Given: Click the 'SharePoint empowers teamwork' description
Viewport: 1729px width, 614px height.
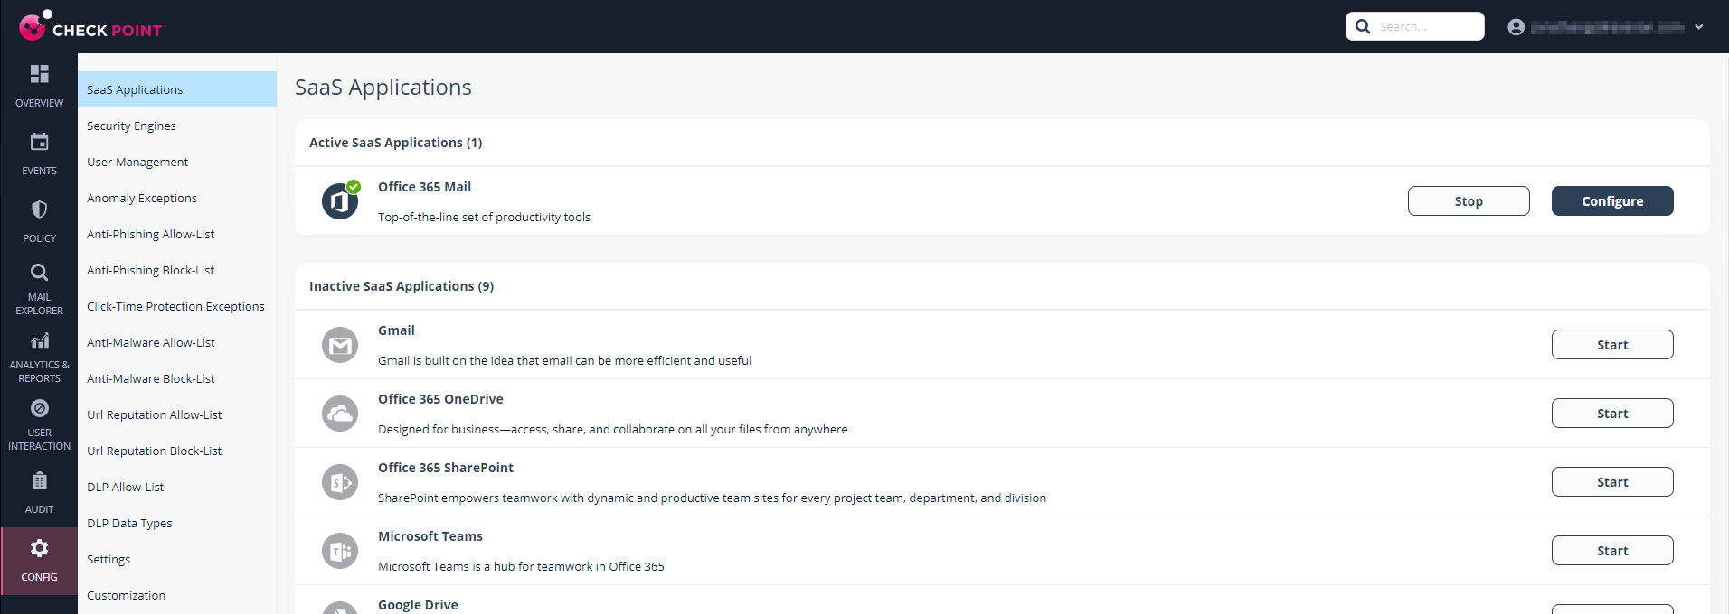Looking at the screenshot, I should click(x=712, y=498).
